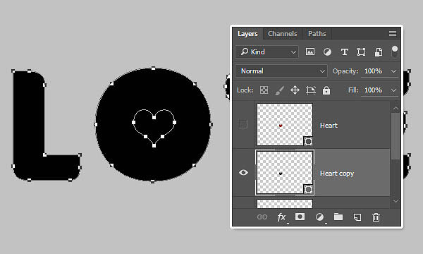Filter for adjustment layers icon

327,52
